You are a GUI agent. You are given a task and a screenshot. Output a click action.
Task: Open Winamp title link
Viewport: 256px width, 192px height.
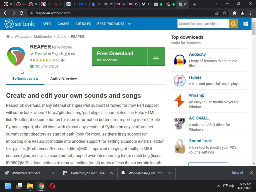coord(196,95)
